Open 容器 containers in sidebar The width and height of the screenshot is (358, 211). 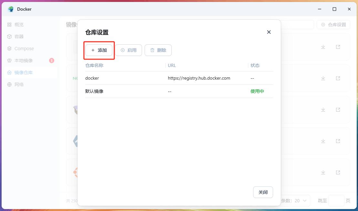click(x=19, y=37)
